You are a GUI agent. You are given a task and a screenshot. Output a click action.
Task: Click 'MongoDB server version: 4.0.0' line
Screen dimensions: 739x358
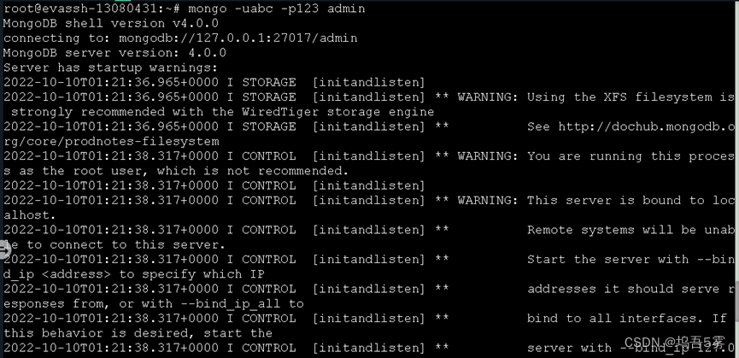114,53
